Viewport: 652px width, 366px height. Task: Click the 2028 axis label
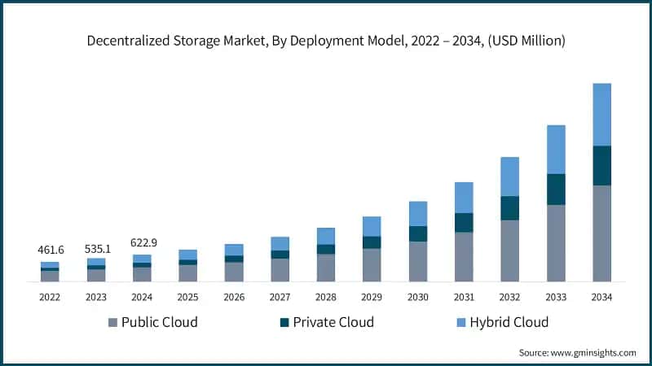coord(326,297)
